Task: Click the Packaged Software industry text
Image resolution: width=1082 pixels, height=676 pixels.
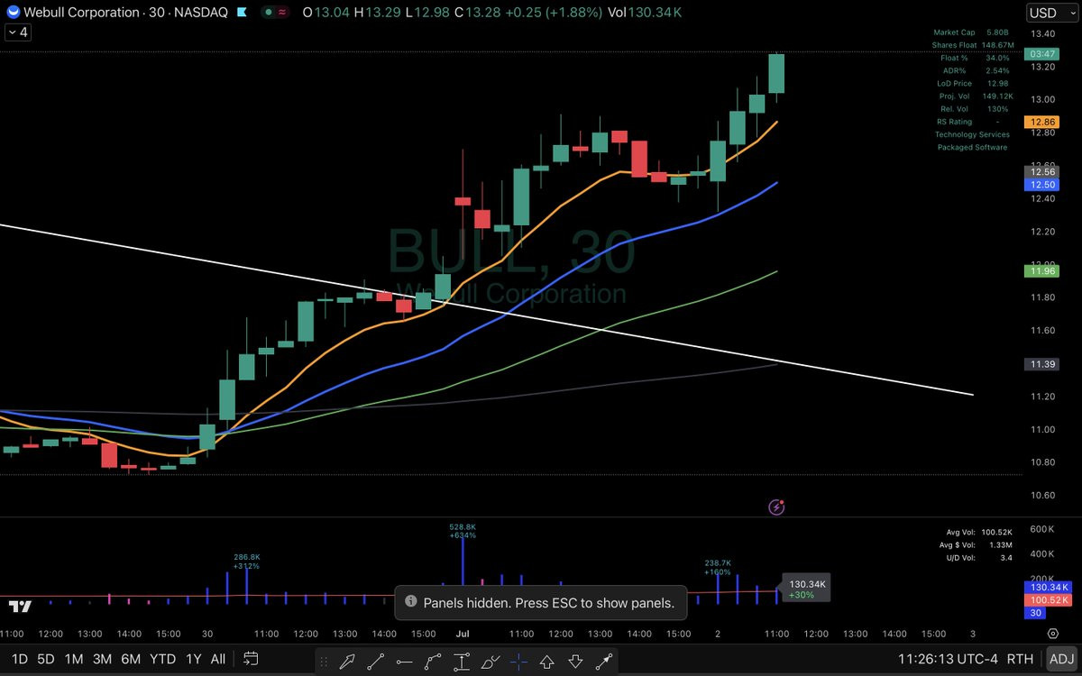Action: (x=972, y=147)
